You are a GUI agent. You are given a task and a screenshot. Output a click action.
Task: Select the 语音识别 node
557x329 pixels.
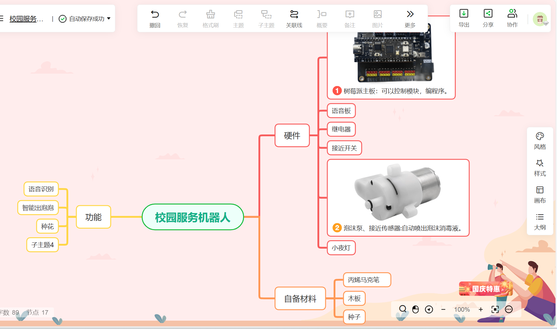point(41,189)
